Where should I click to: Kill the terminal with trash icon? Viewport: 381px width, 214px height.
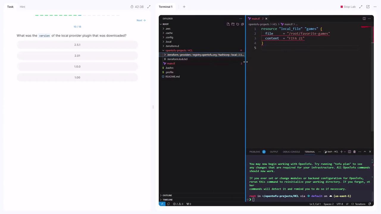click(354, 152)
